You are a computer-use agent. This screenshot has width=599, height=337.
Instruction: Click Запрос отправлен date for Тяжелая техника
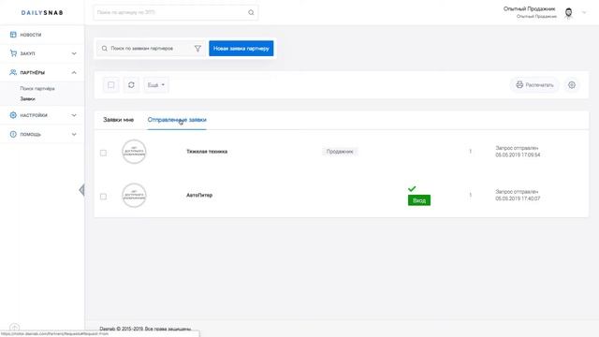click(x=518, y=152)
